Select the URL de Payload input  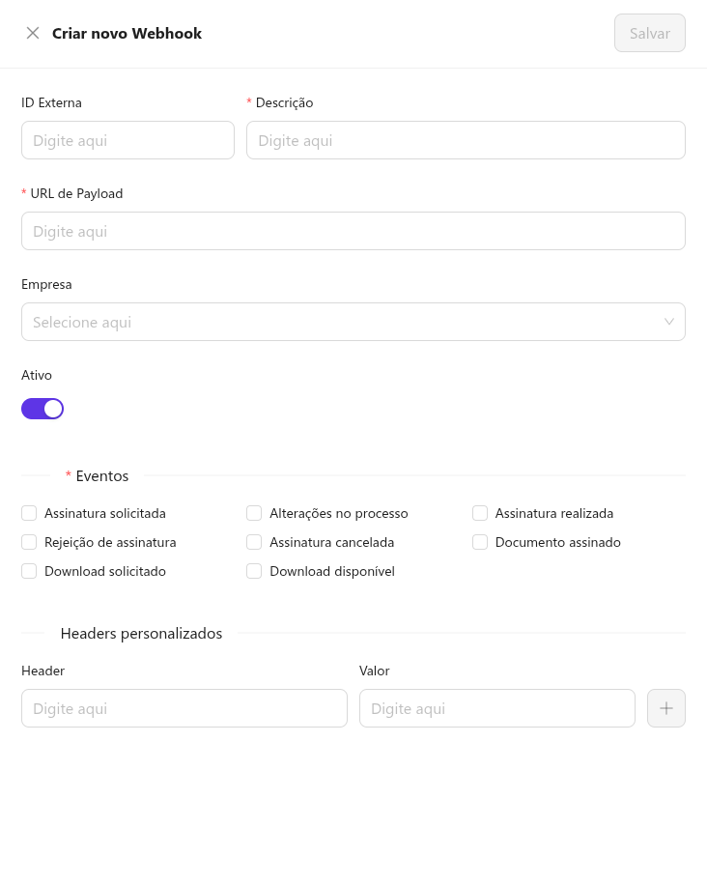[x=353, y=231]
